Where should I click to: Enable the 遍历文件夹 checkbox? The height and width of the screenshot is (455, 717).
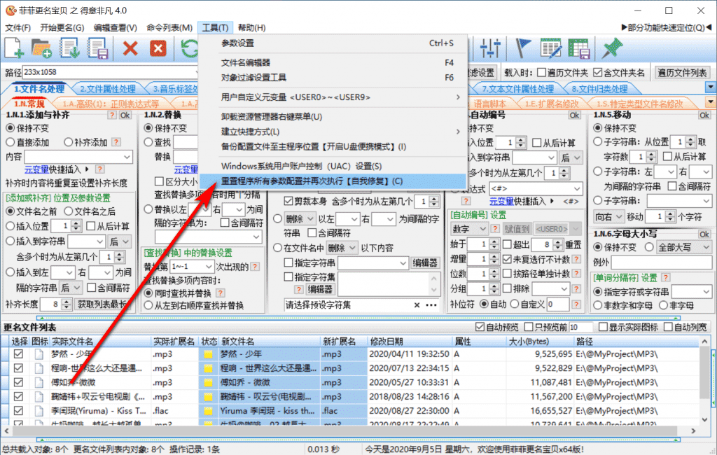[x=542, y=72]
